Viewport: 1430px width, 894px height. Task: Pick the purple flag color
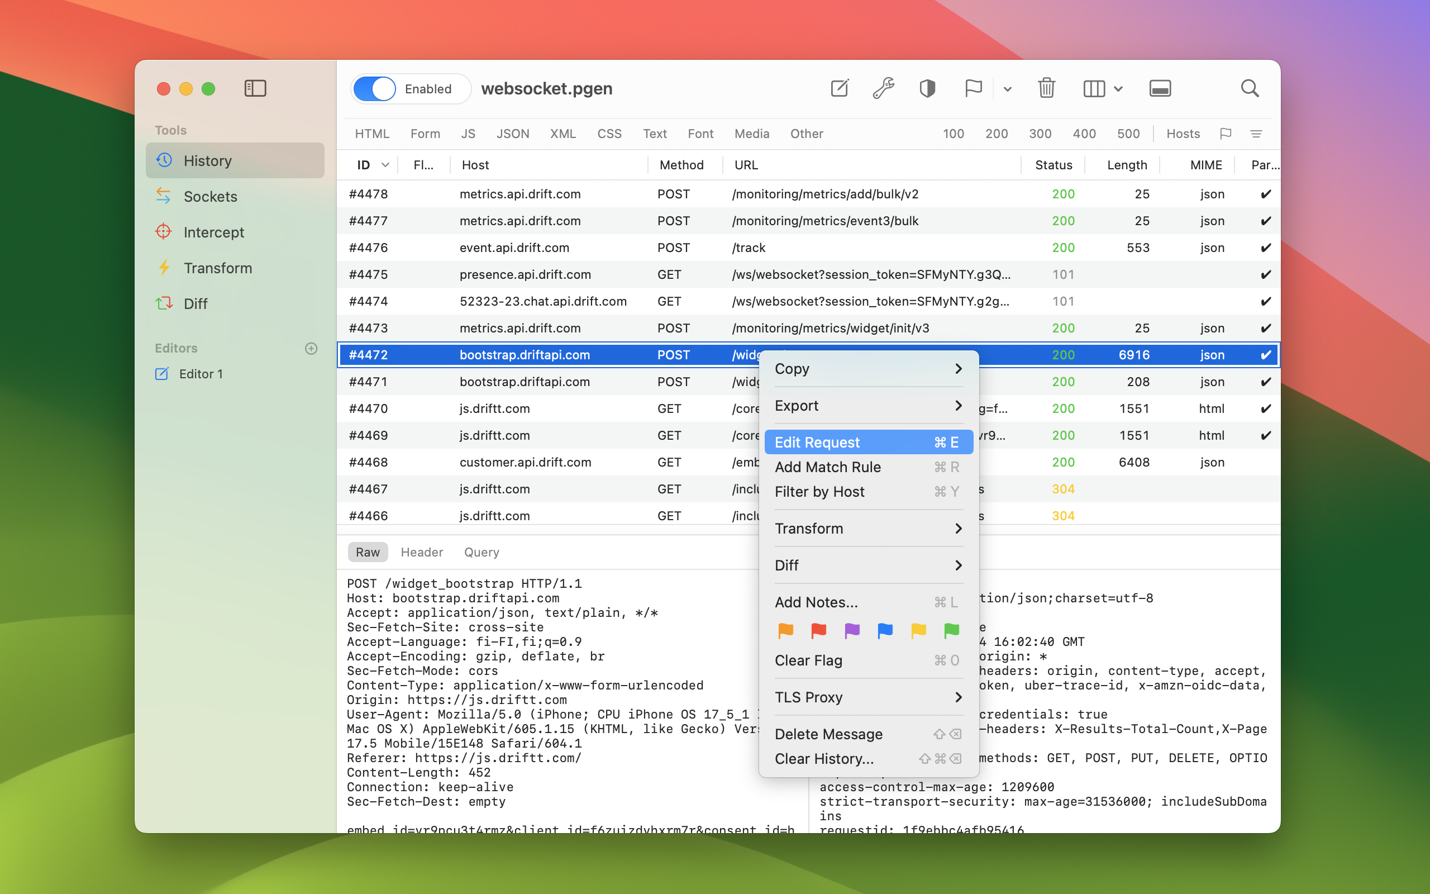tap(852, 631)
